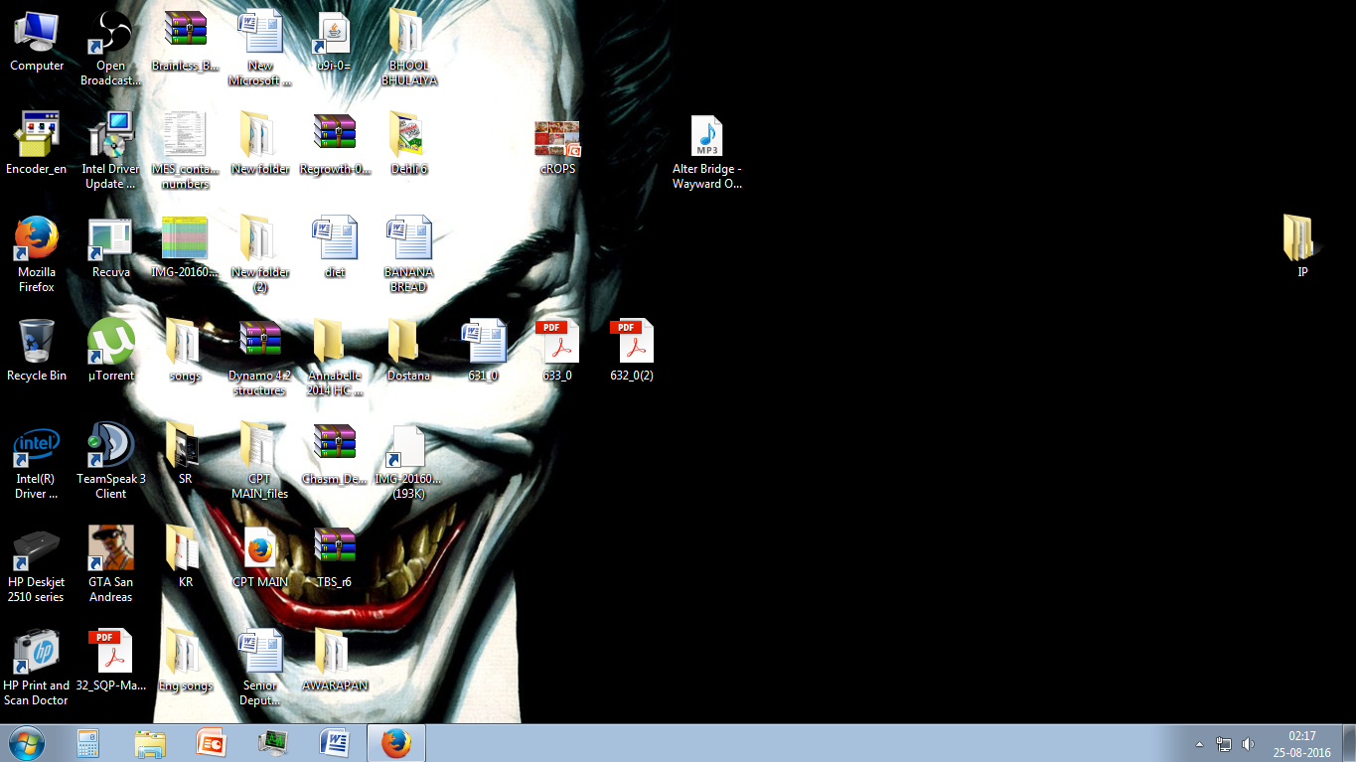Select the Delhi 6 folder
Viewport: 1356px width, 762px height.
[409, 144]
